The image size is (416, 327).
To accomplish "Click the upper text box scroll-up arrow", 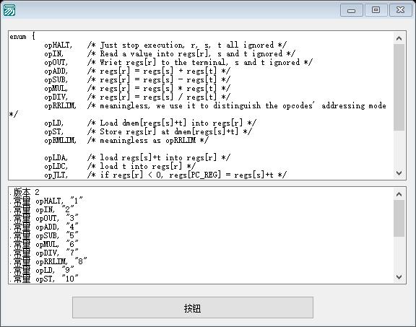I will point(399,38).
